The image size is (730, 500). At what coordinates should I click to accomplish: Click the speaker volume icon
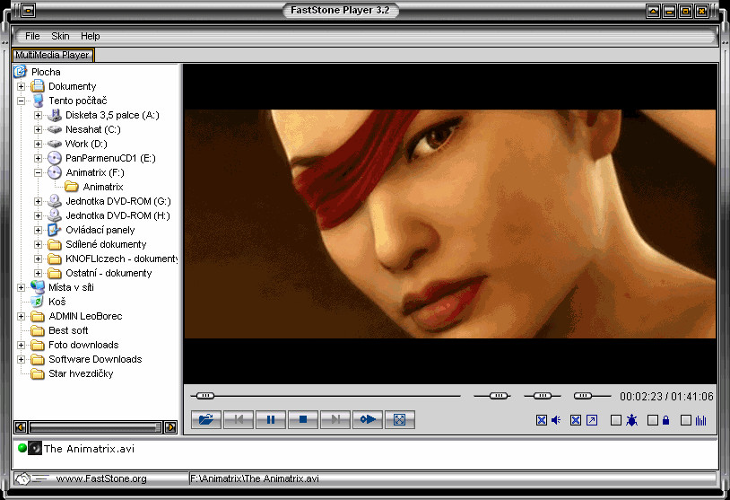click(x=556, y=420)
